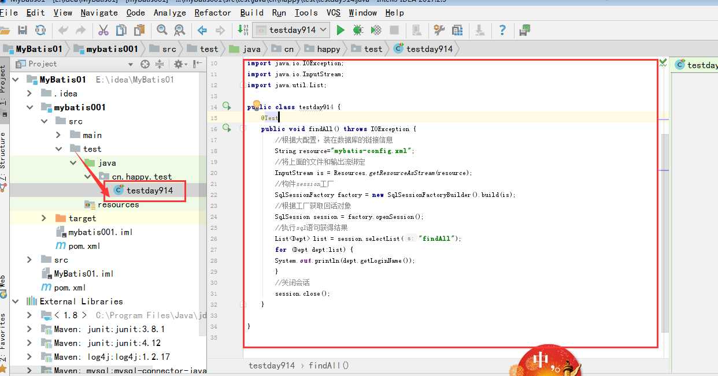Screen dimensions: 718x376
Task: Click run gutter icon next to class testday914
Action: coord(227,106)
